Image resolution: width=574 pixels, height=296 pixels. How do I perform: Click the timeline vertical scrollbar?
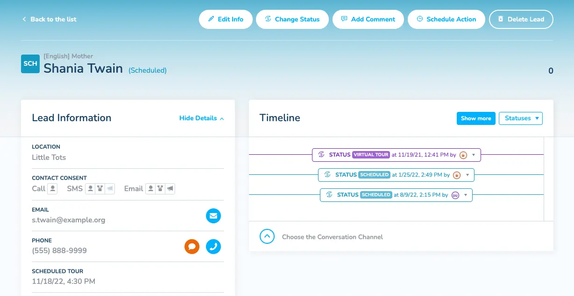pos(549,179)
